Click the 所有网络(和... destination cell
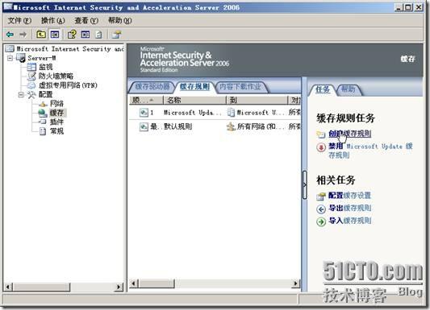 257,126
